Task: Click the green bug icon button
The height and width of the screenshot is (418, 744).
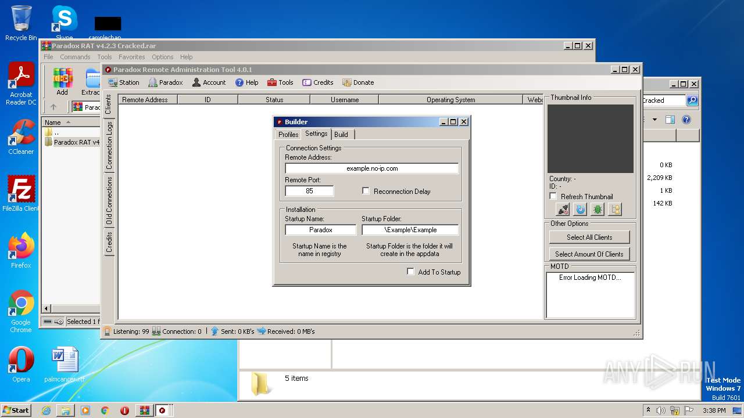Action: point(598,210)
